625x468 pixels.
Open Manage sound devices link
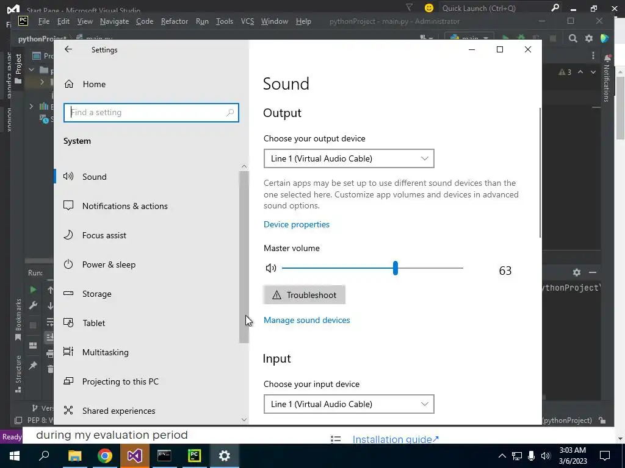click(x=307, y=320)
